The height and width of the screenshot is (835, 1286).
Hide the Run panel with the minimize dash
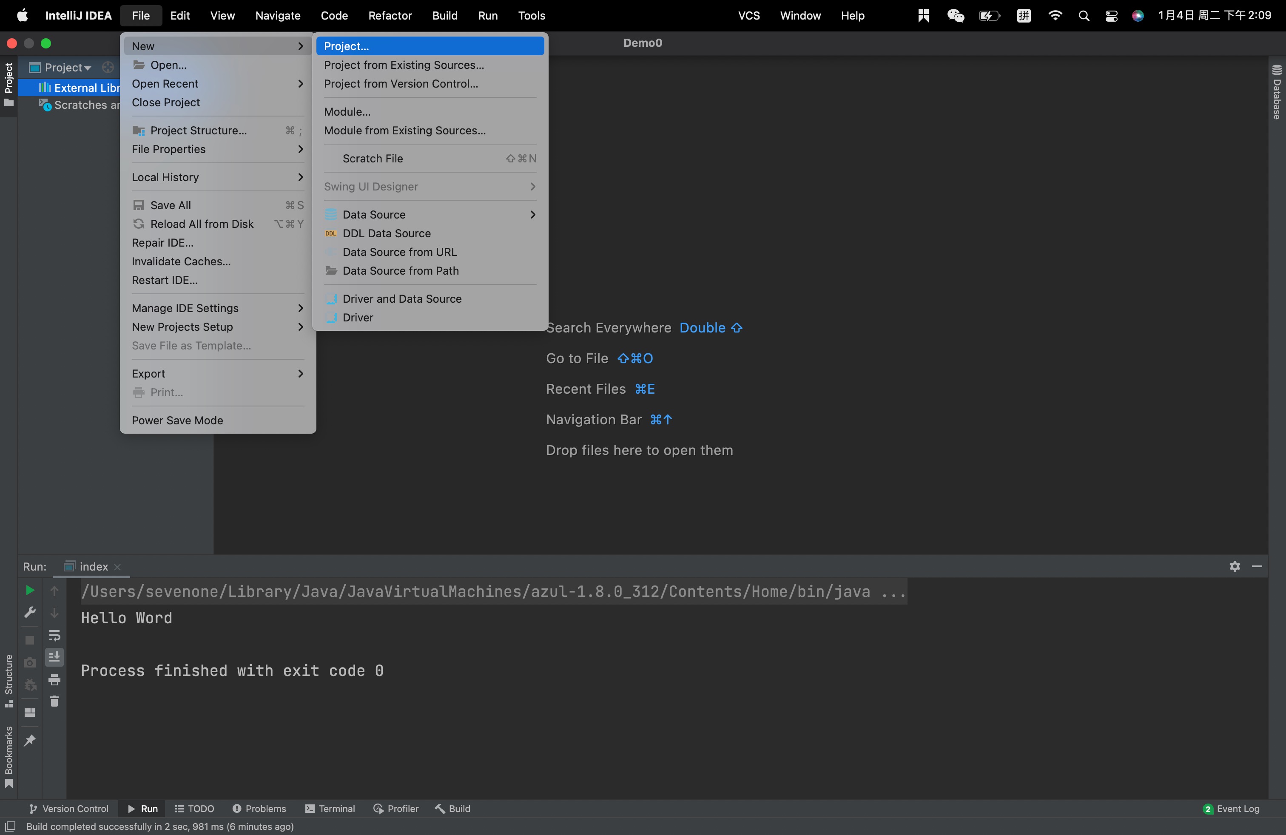(x=1257, y=566)
